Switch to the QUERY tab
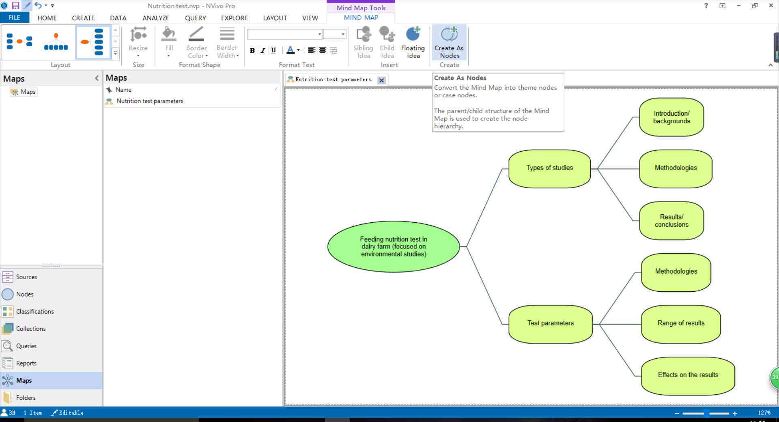Image resolution: width=779 pixels, height=422 pixels. 196,18
